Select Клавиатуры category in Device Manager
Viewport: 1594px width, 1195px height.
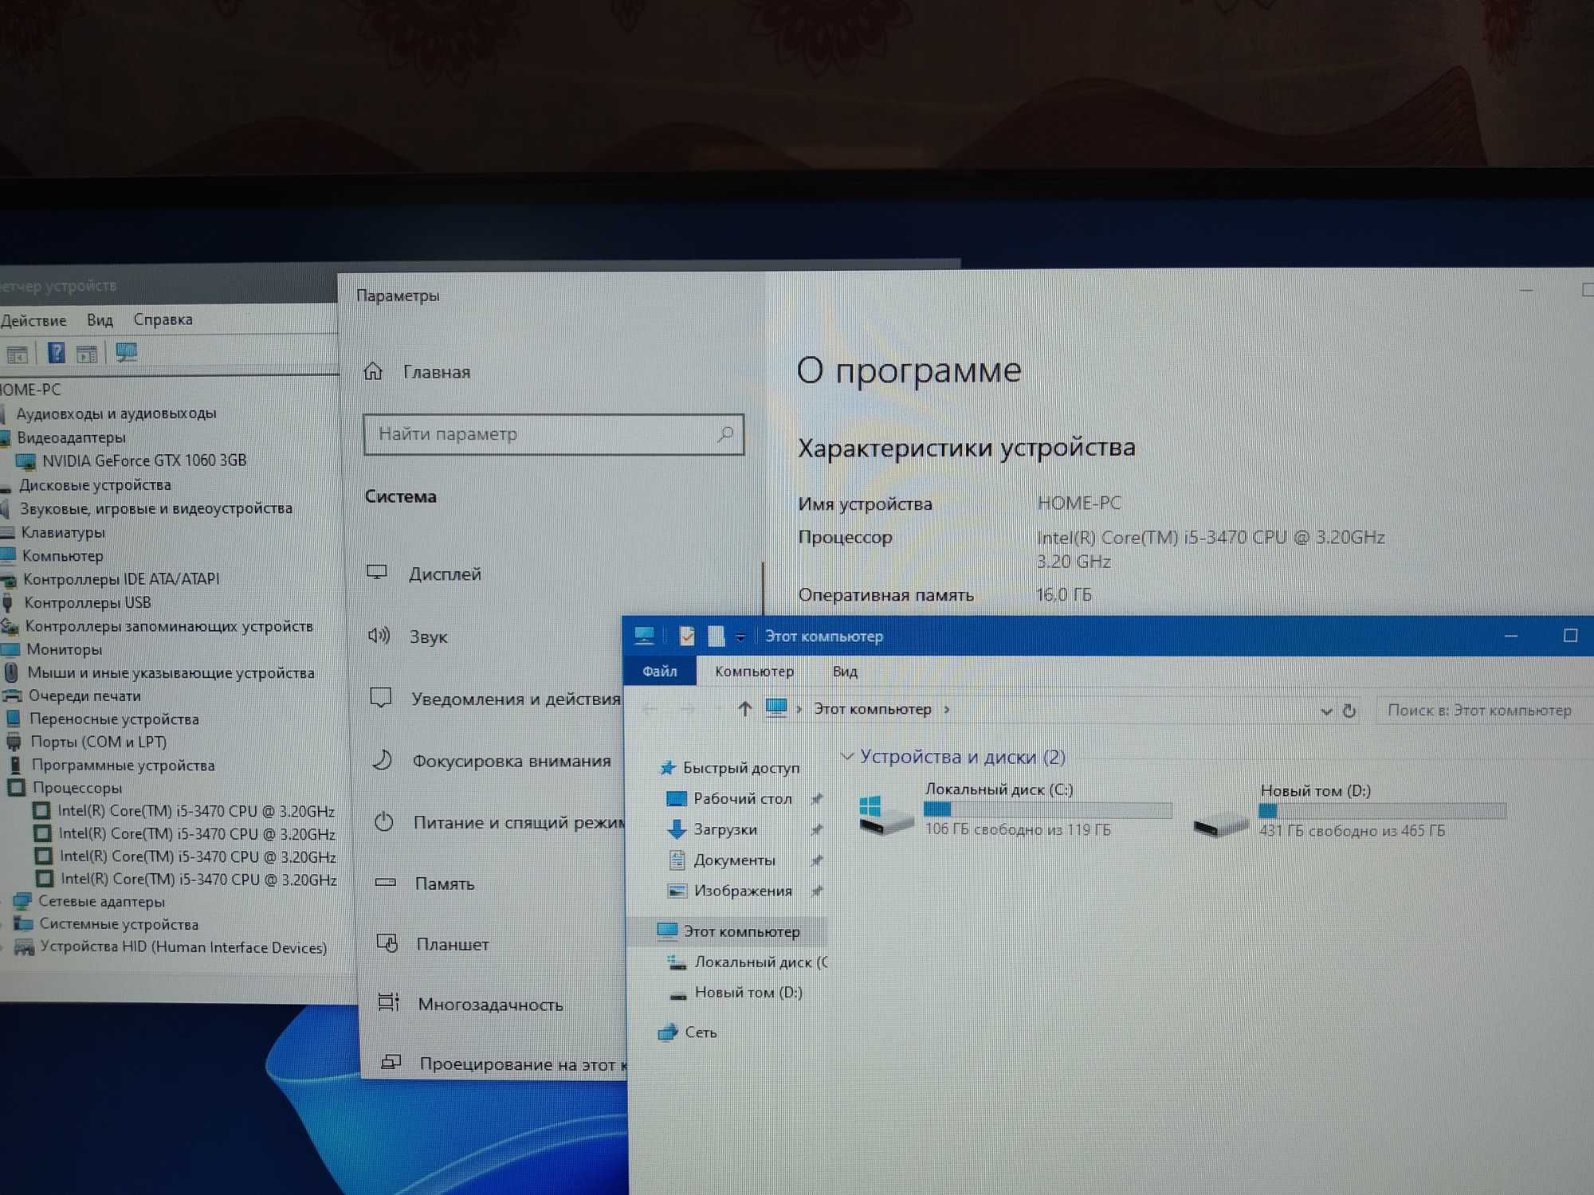pos(63,532)
